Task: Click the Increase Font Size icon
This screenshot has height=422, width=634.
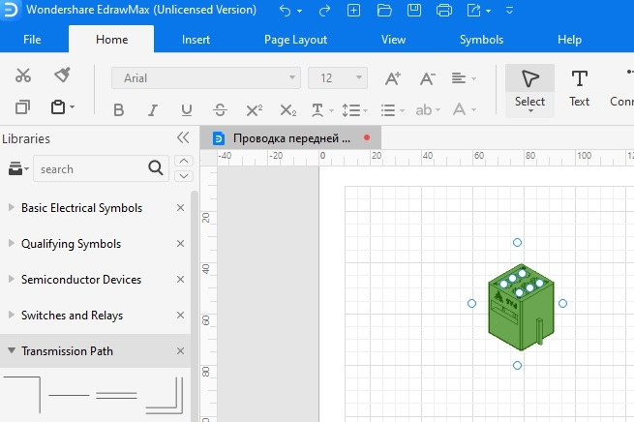Action: [393, 78]
